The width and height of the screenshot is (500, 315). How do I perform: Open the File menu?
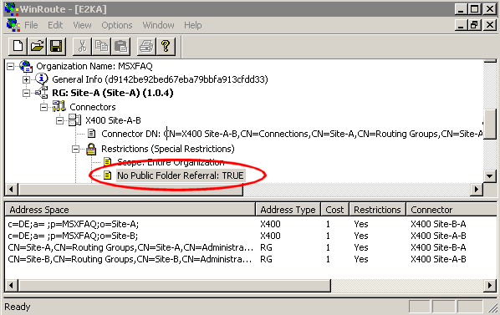pos(31,25)
